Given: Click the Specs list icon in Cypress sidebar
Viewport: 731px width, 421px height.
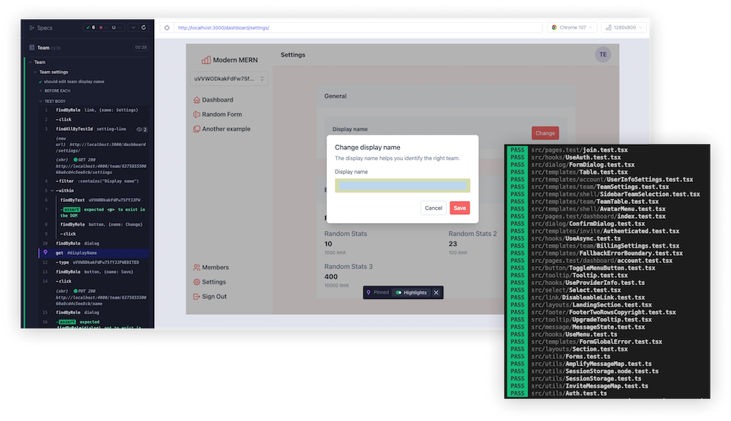Looking at the screenshot, I should (31, 28).
